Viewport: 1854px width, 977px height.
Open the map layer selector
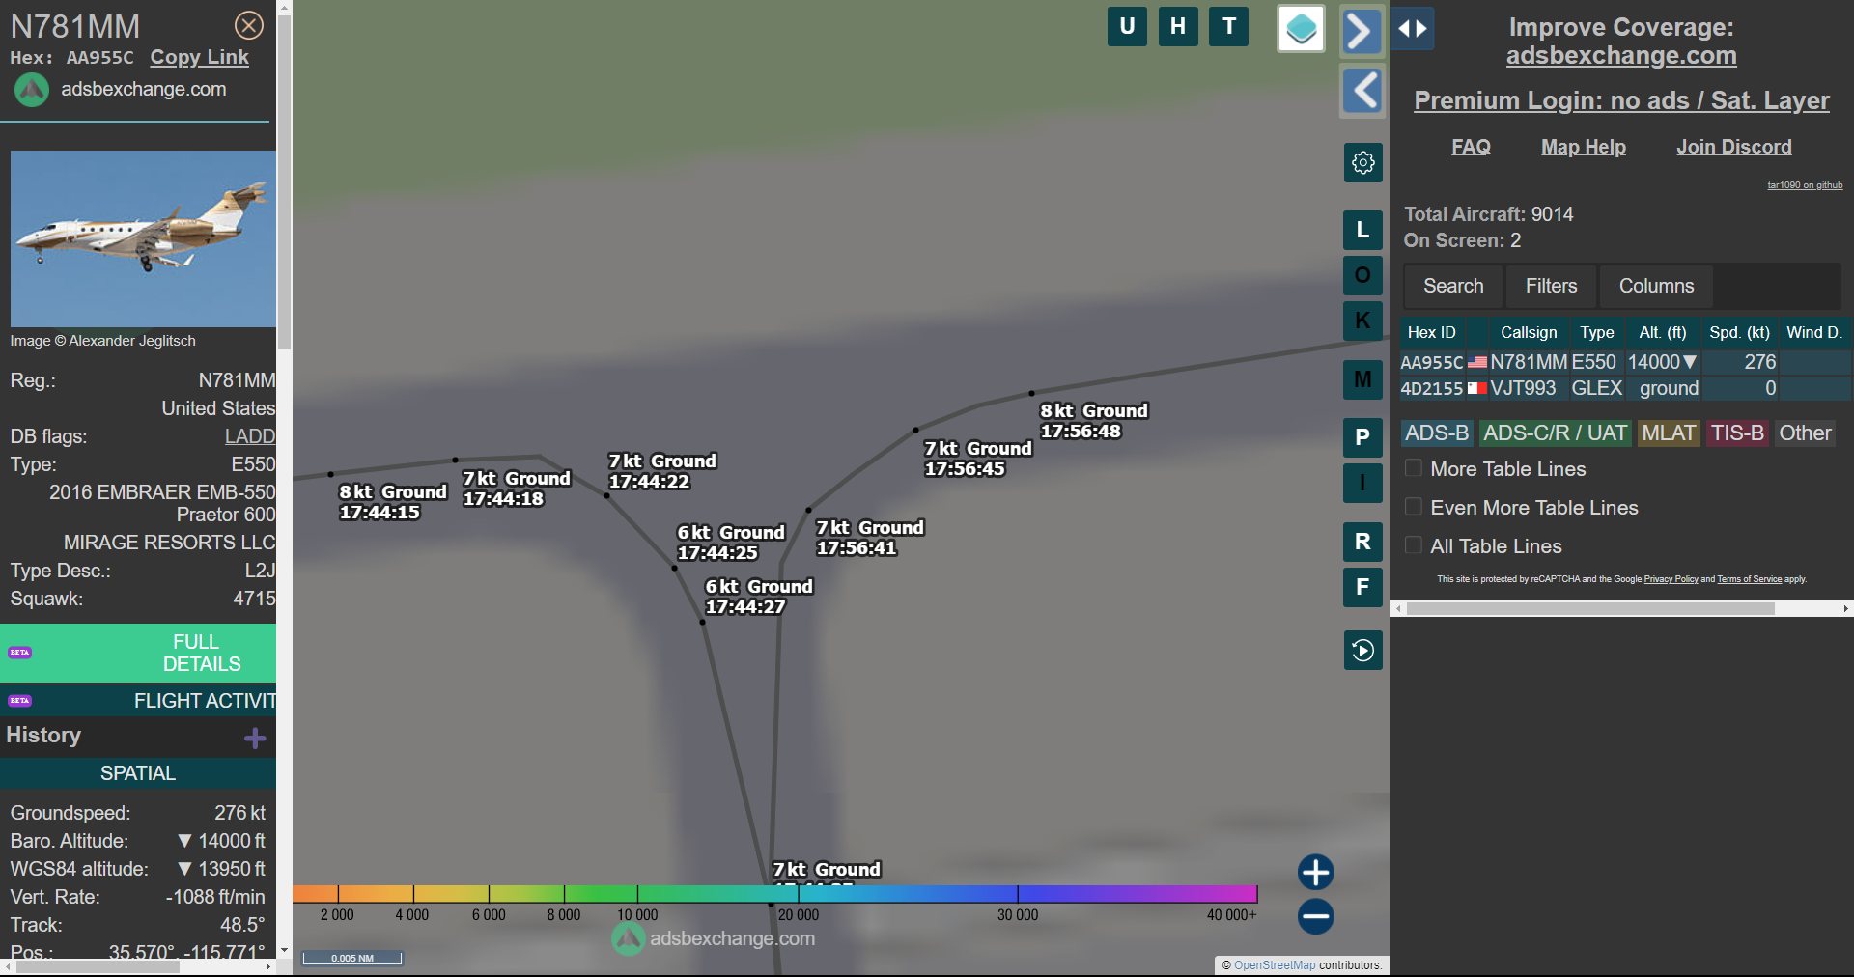pos(1301,28)
